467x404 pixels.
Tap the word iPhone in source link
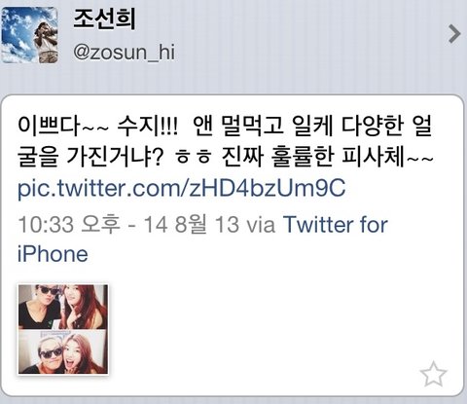(x=53, y=254)
